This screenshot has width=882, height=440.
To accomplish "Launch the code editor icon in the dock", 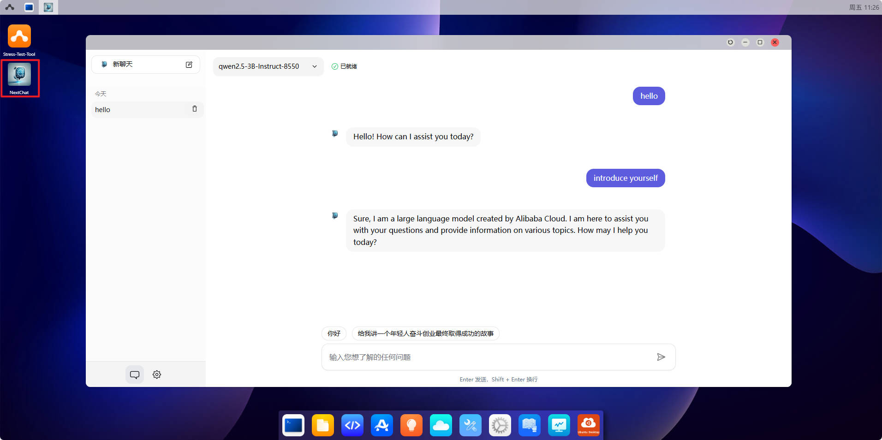I will point(352,425).
